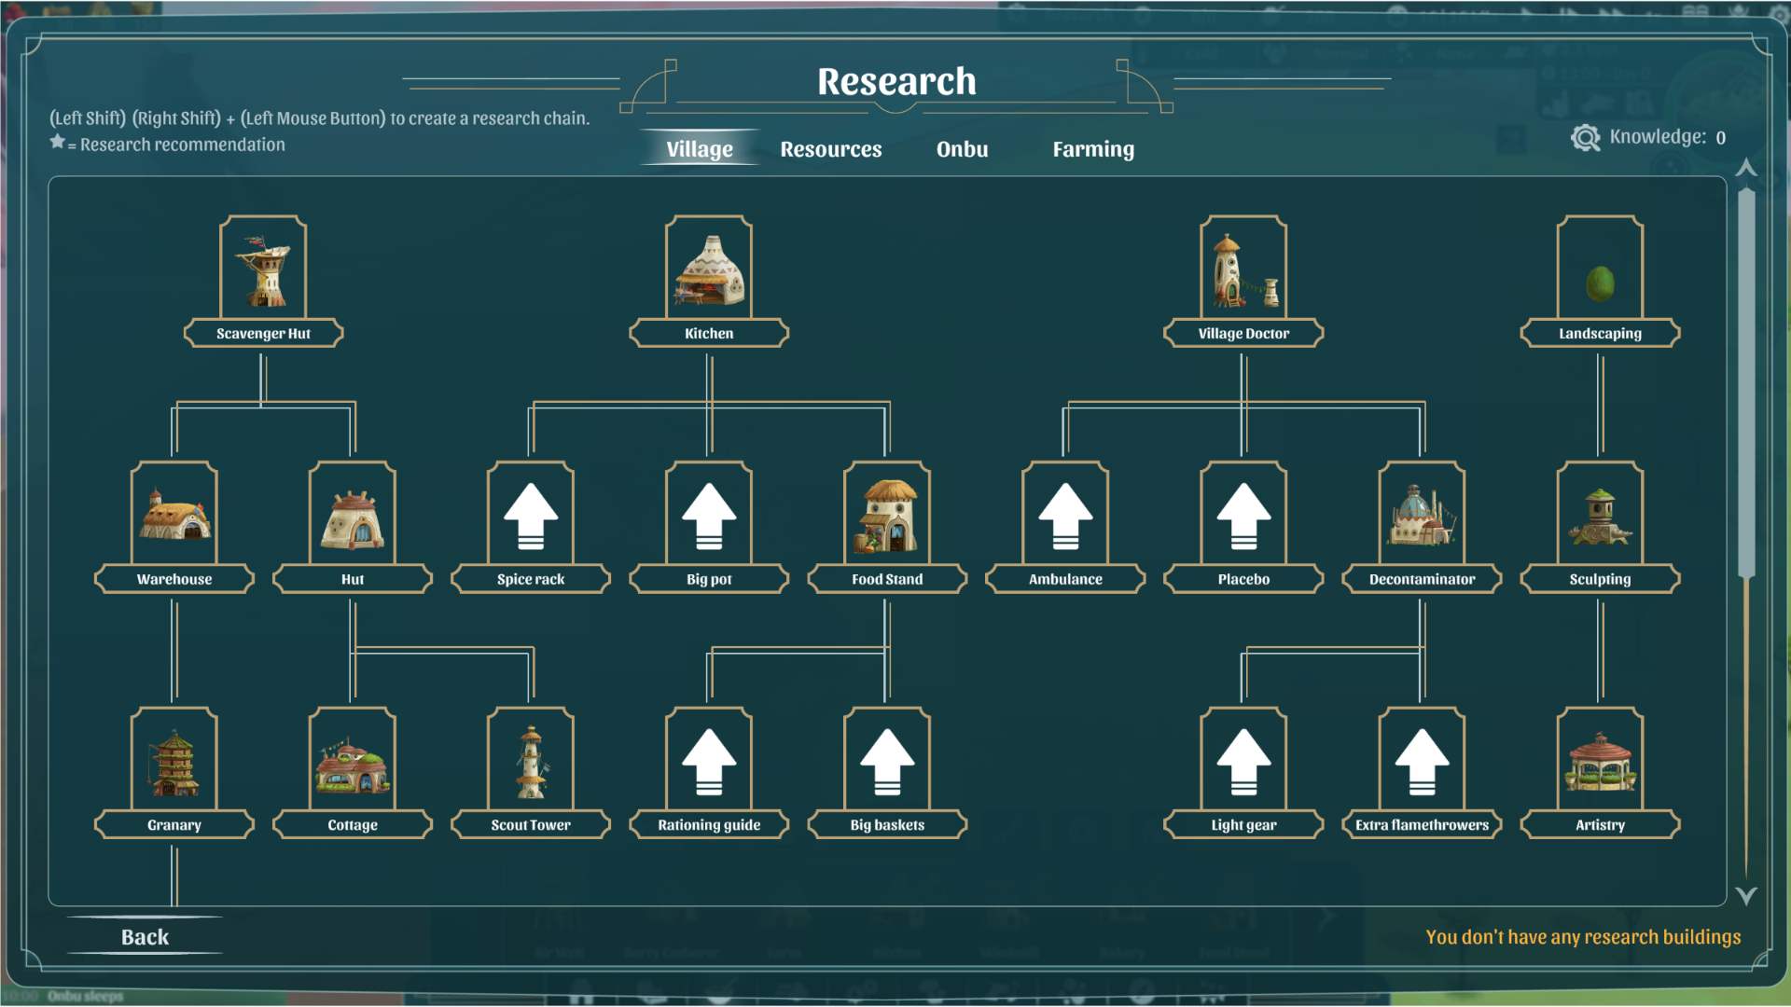Click the Spice rack upgrade arrow icon

click(531, 516)
